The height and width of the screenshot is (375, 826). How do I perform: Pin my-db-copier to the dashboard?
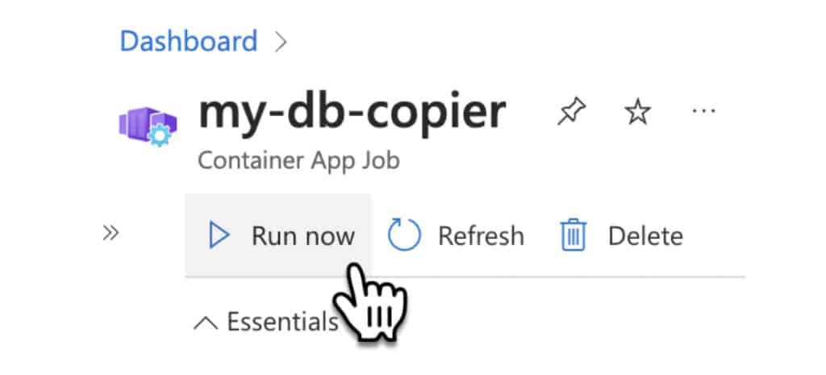[572, 111]
